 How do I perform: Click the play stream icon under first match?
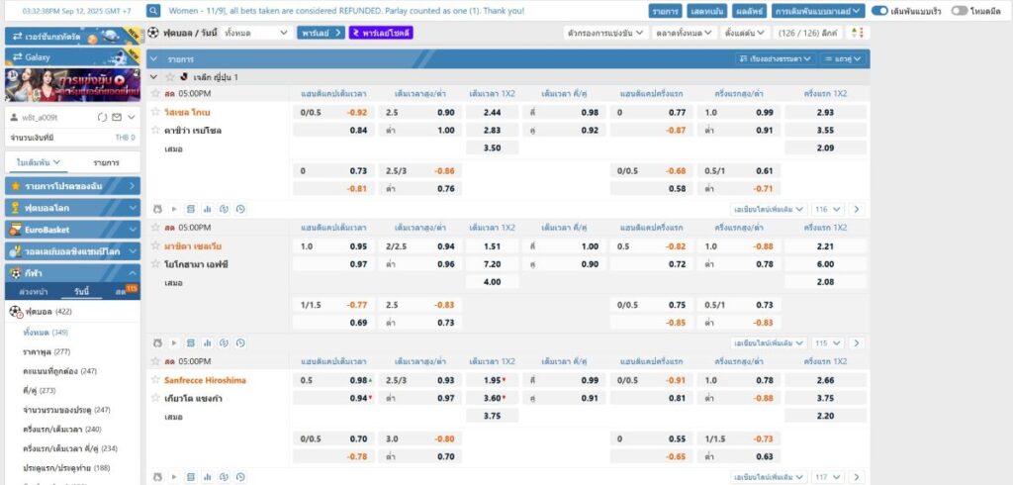[x=174, y=209]
